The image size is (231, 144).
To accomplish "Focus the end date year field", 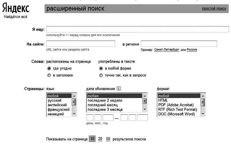I will point(142,118).
